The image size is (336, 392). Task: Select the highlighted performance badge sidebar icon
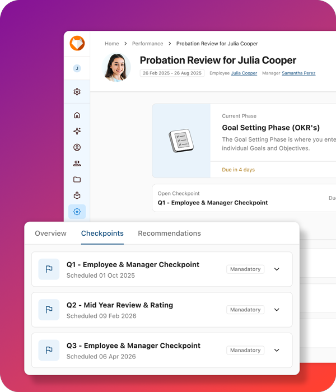[77, 212]
